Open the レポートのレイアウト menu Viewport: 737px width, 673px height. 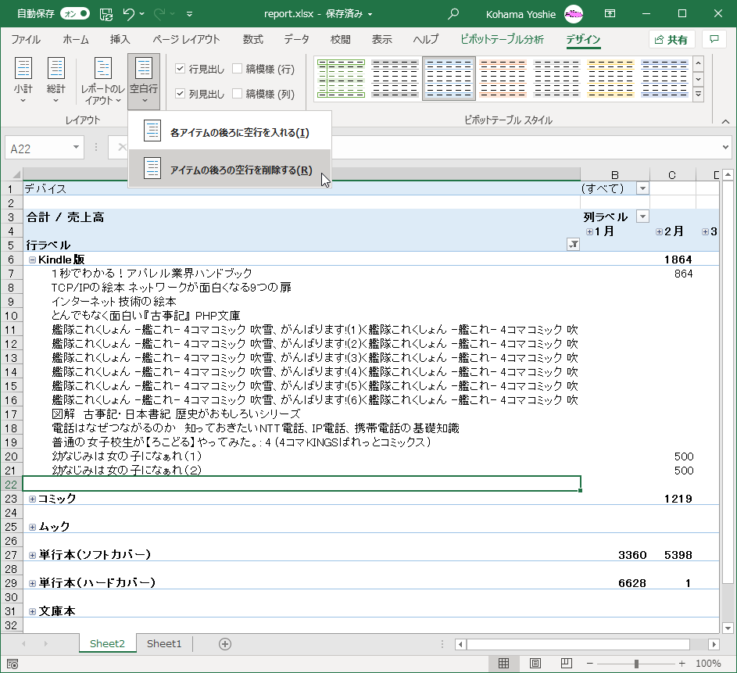pyautogui.click(x=103, y=81)
